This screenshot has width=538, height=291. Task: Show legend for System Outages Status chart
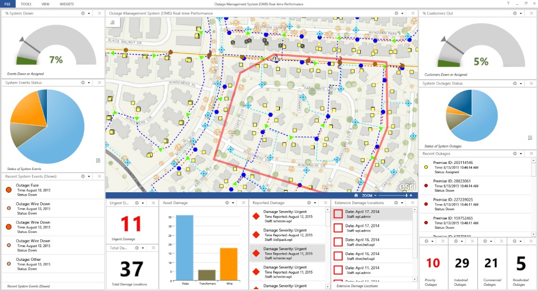coord(530,137)
